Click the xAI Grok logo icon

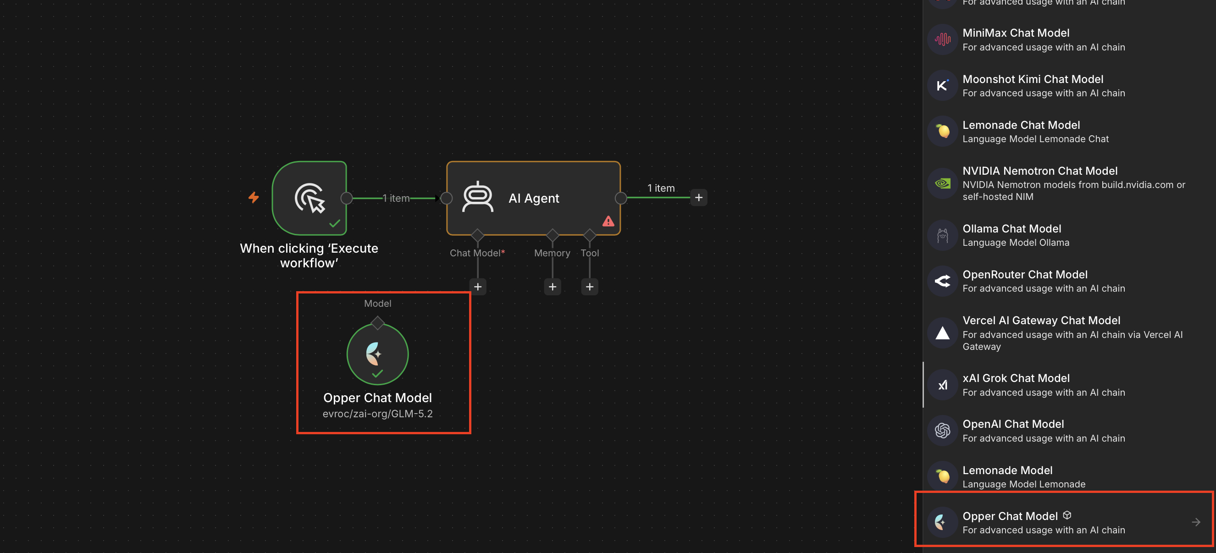pyautogui.click(x=942, y=385)
